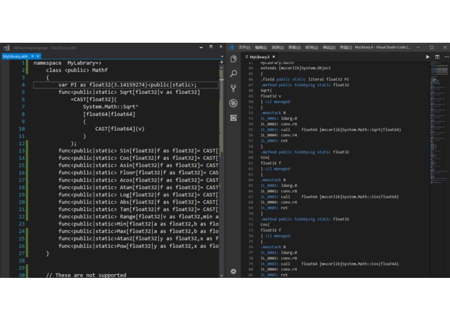450x320 pixels.
Task: Close the MyLibrary.ubh tab
Action: (x=38, y=56)
